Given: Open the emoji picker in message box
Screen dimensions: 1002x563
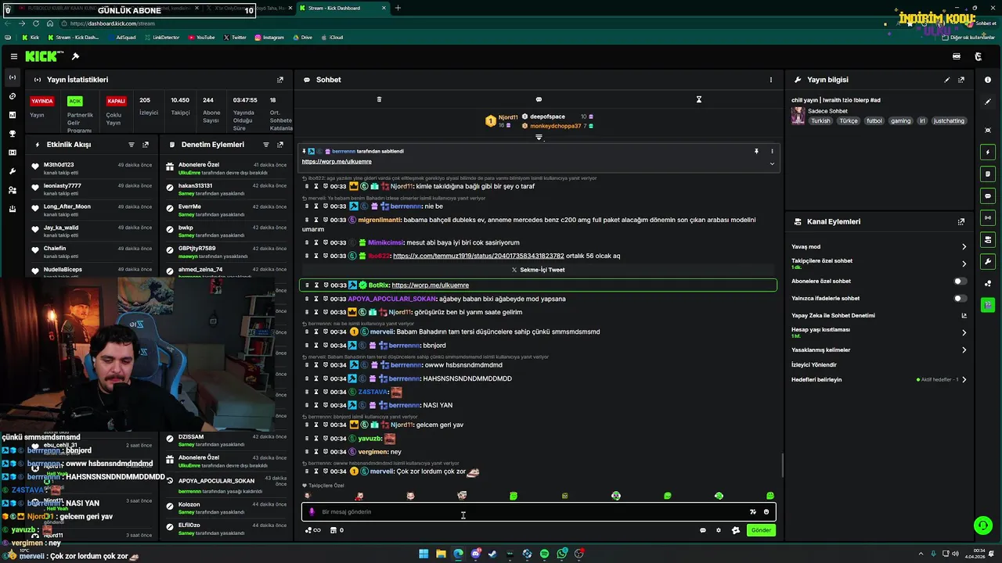Looking at the screenshot, I should tap(766, 512).
